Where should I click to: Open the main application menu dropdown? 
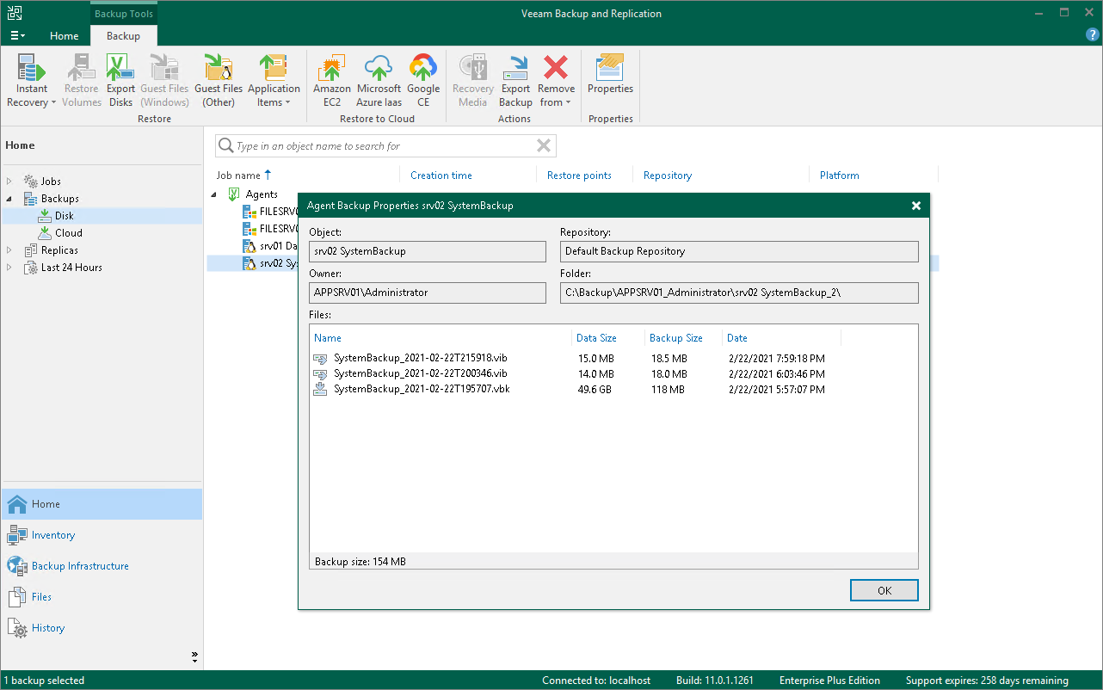tap(18, 36)
